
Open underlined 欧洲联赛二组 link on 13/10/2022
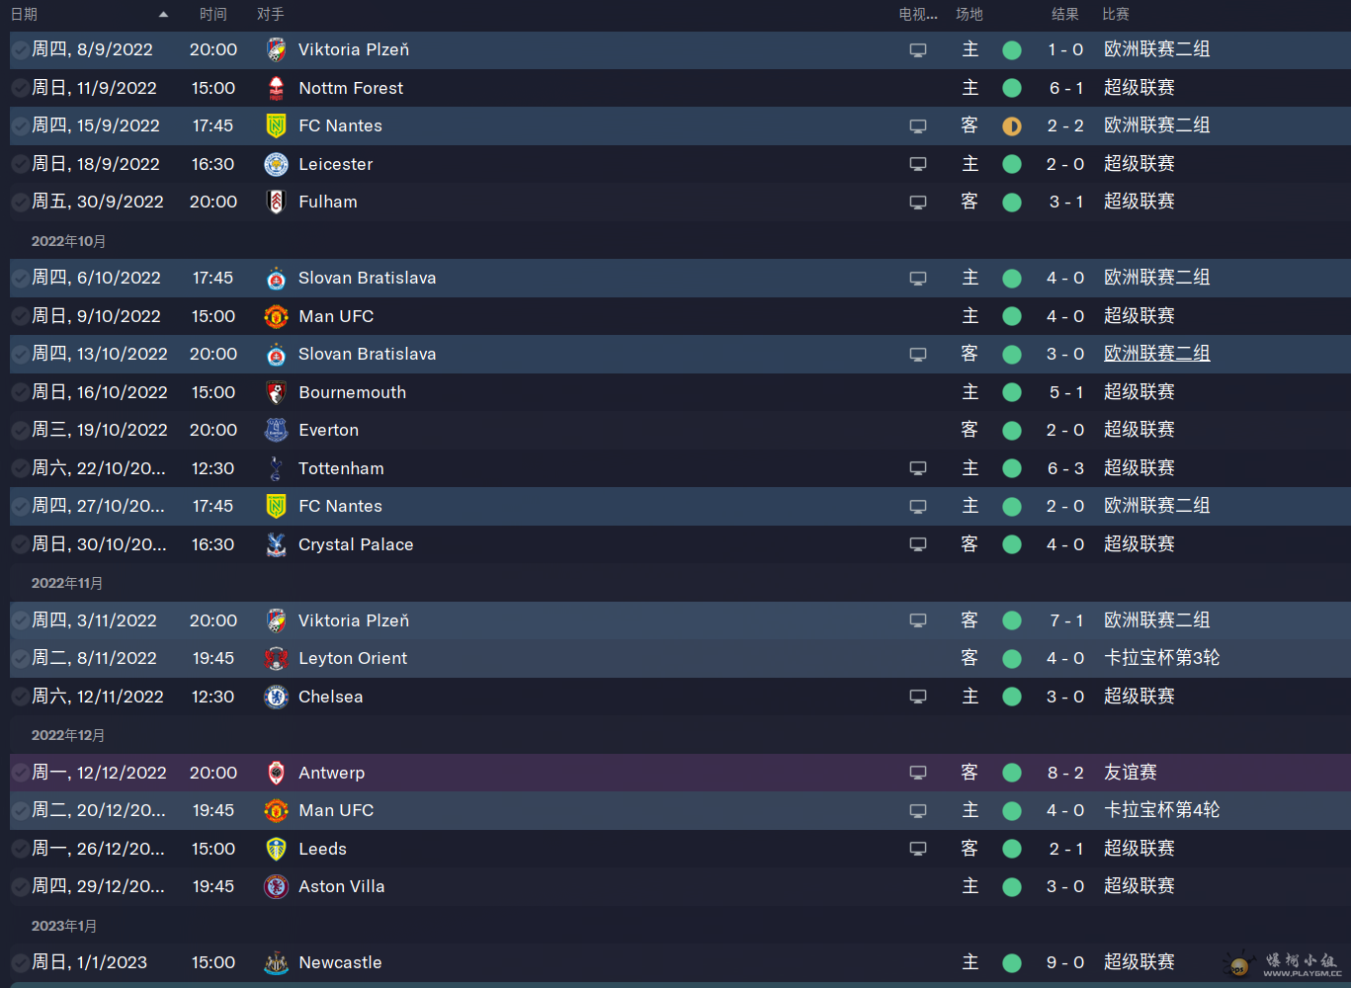pyautogui.click(x=1156, y=354)
